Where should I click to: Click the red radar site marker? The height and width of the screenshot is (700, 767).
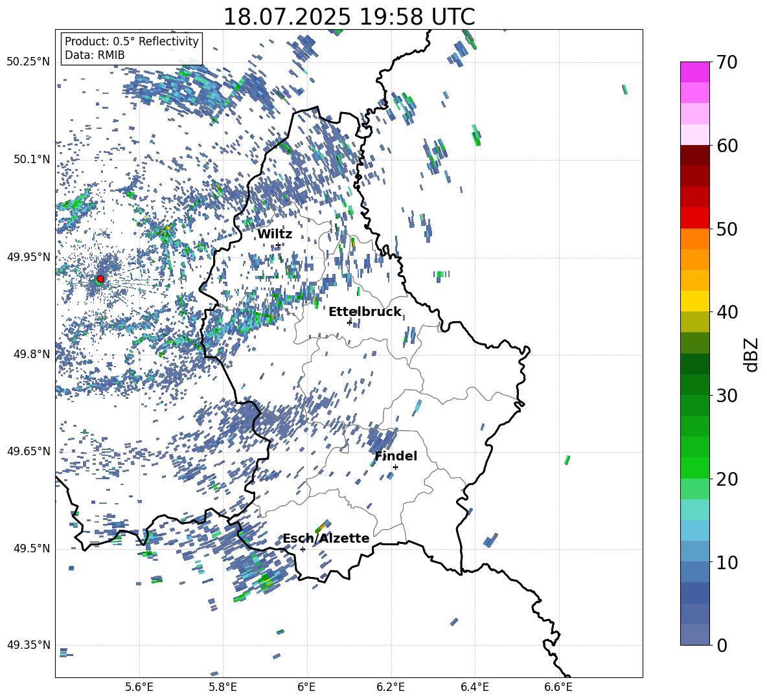click(x=100, y=278)
